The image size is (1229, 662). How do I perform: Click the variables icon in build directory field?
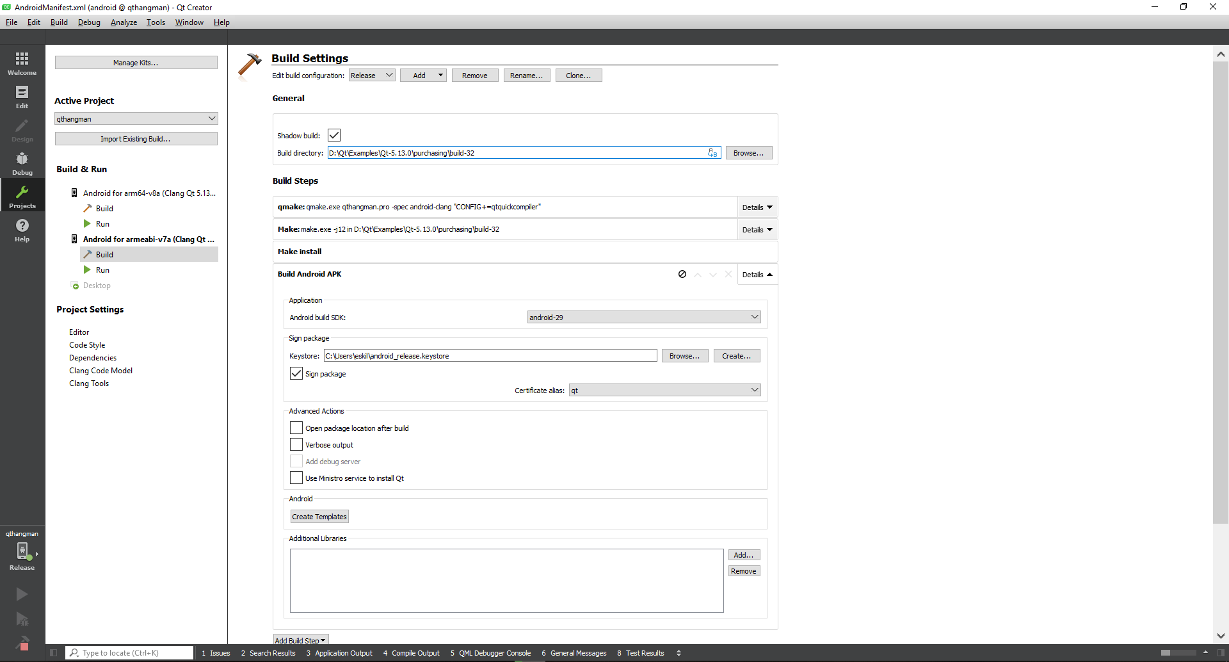coord(712,153)
